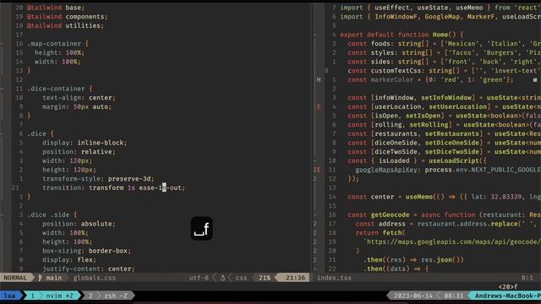Click the text-align: center line
Image resolution: width=541 pixels, height=304 pixels.
[79, 98]
